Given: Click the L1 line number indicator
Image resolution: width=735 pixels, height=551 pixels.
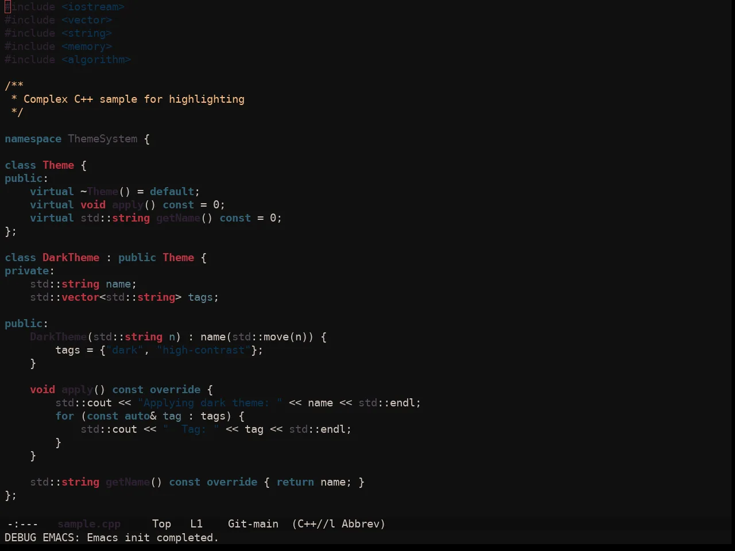Looking at the screenshot, I should 196,524.
